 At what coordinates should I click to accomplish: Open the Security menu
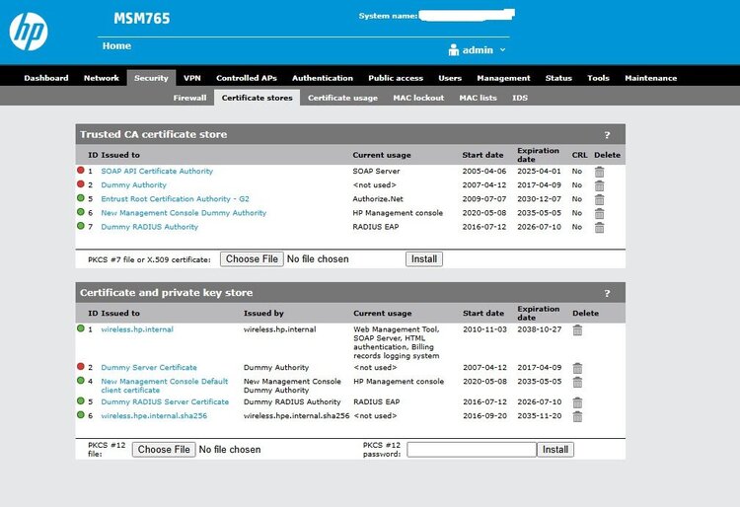[151, 78]
